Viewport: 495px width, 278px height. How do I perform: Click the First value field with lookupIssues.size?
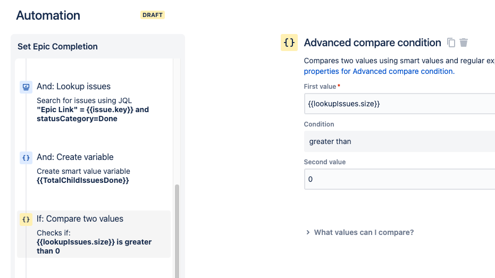399,104
